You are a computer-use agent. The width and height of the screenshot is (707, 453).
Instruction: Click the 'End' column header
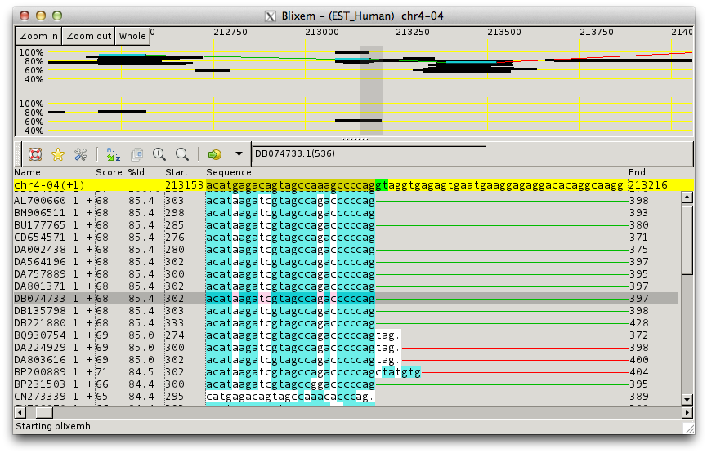tap(637, 172)
